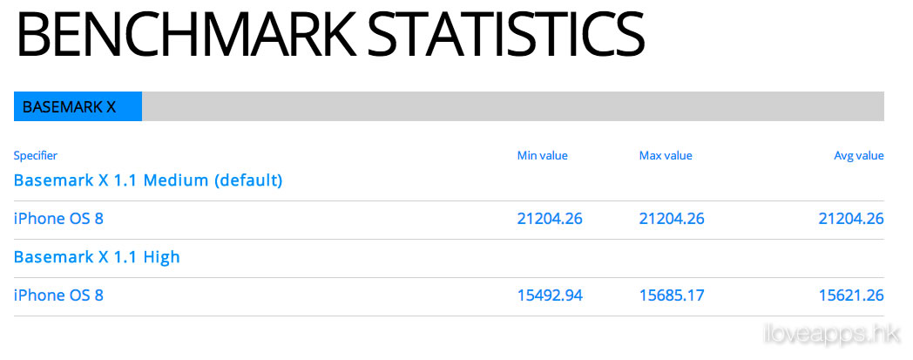Click the gray tab bar area

[513, 106]
